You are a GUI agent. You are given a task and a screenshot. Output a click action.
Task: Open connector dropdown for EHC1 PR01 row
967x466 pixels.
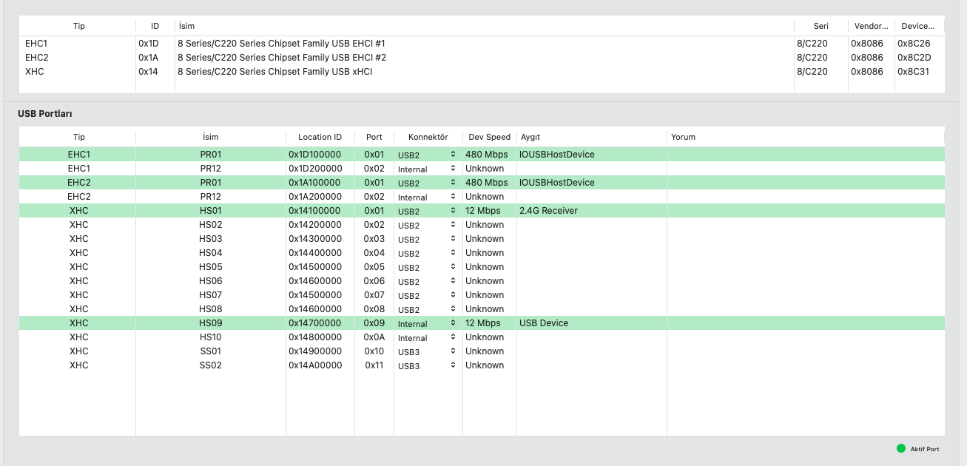coord(428,155)
